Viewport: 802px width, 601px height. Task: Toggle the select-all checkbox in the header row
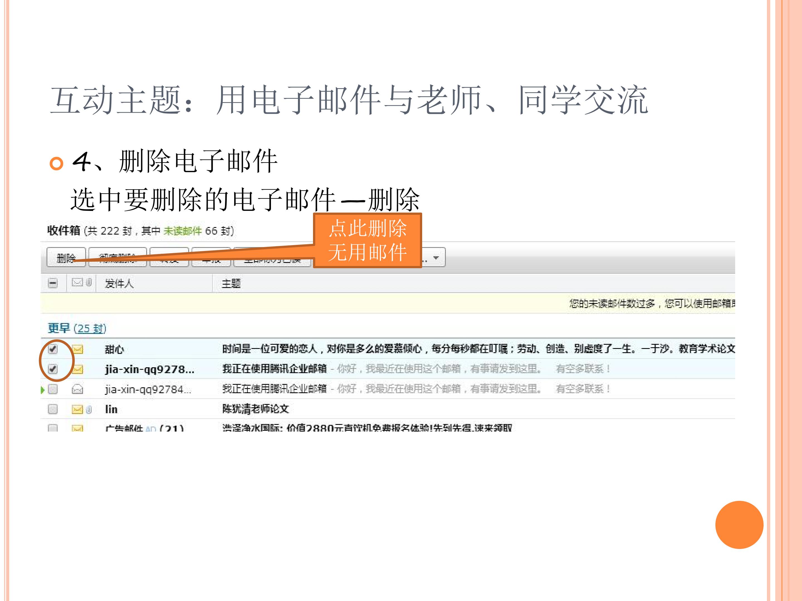[x=53, y=283]
